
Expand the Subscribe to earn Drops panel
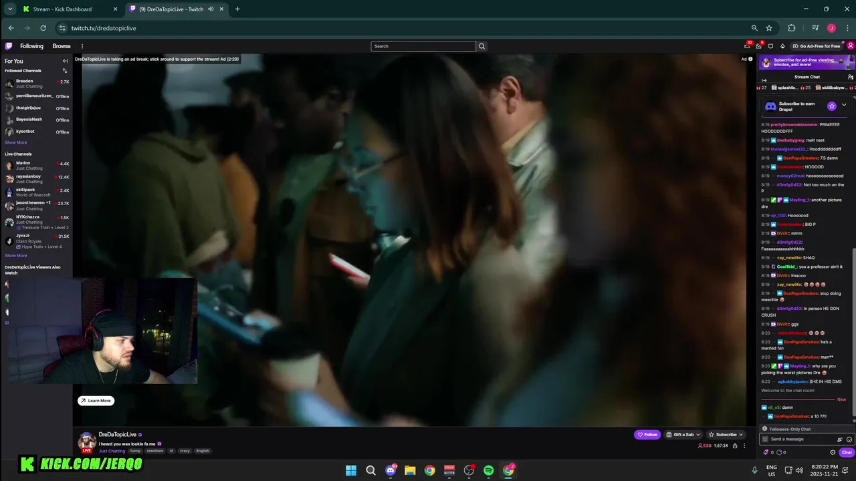point(844,105)
